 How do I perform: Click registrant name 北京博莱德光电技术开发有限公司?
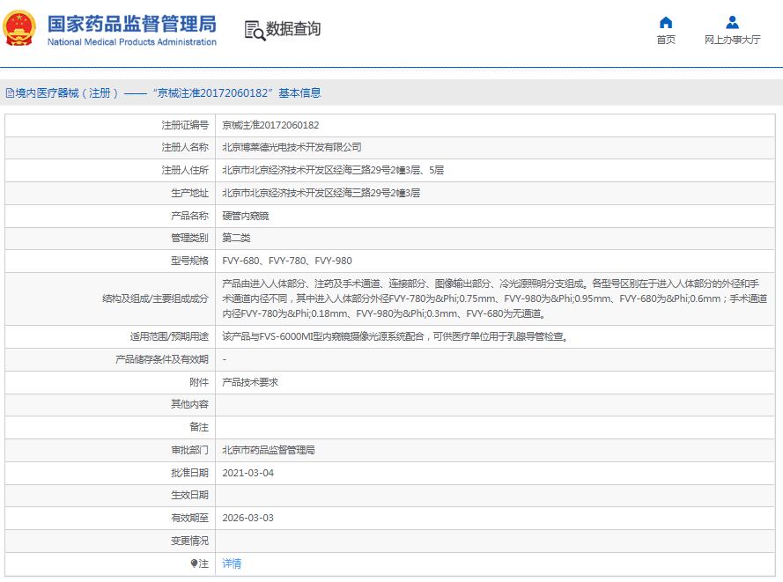292,147
